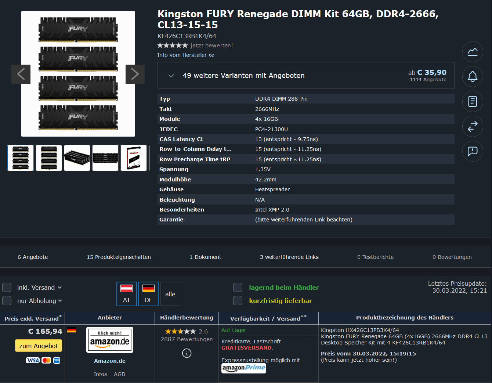Add product to wishlist with the list icon
492x383 pixels.
473,101
